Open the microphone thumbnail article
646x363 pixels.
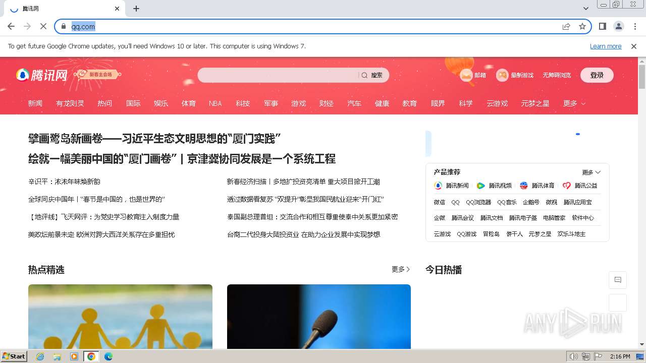click(319, 317)
